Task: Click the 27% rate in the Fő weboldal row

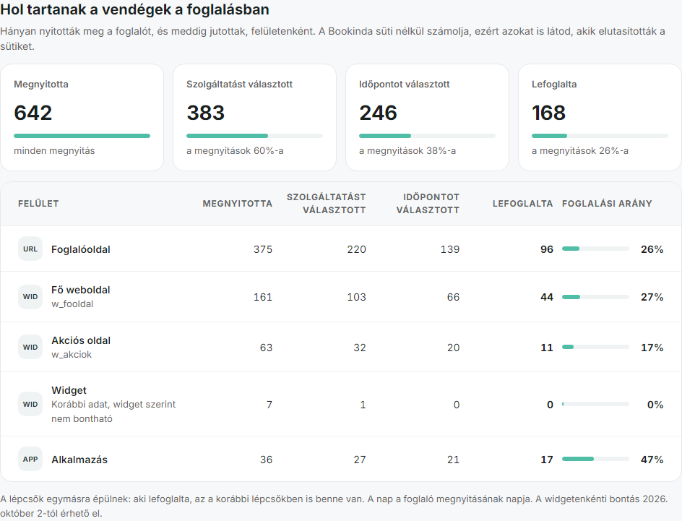Action: pos(652,297)
